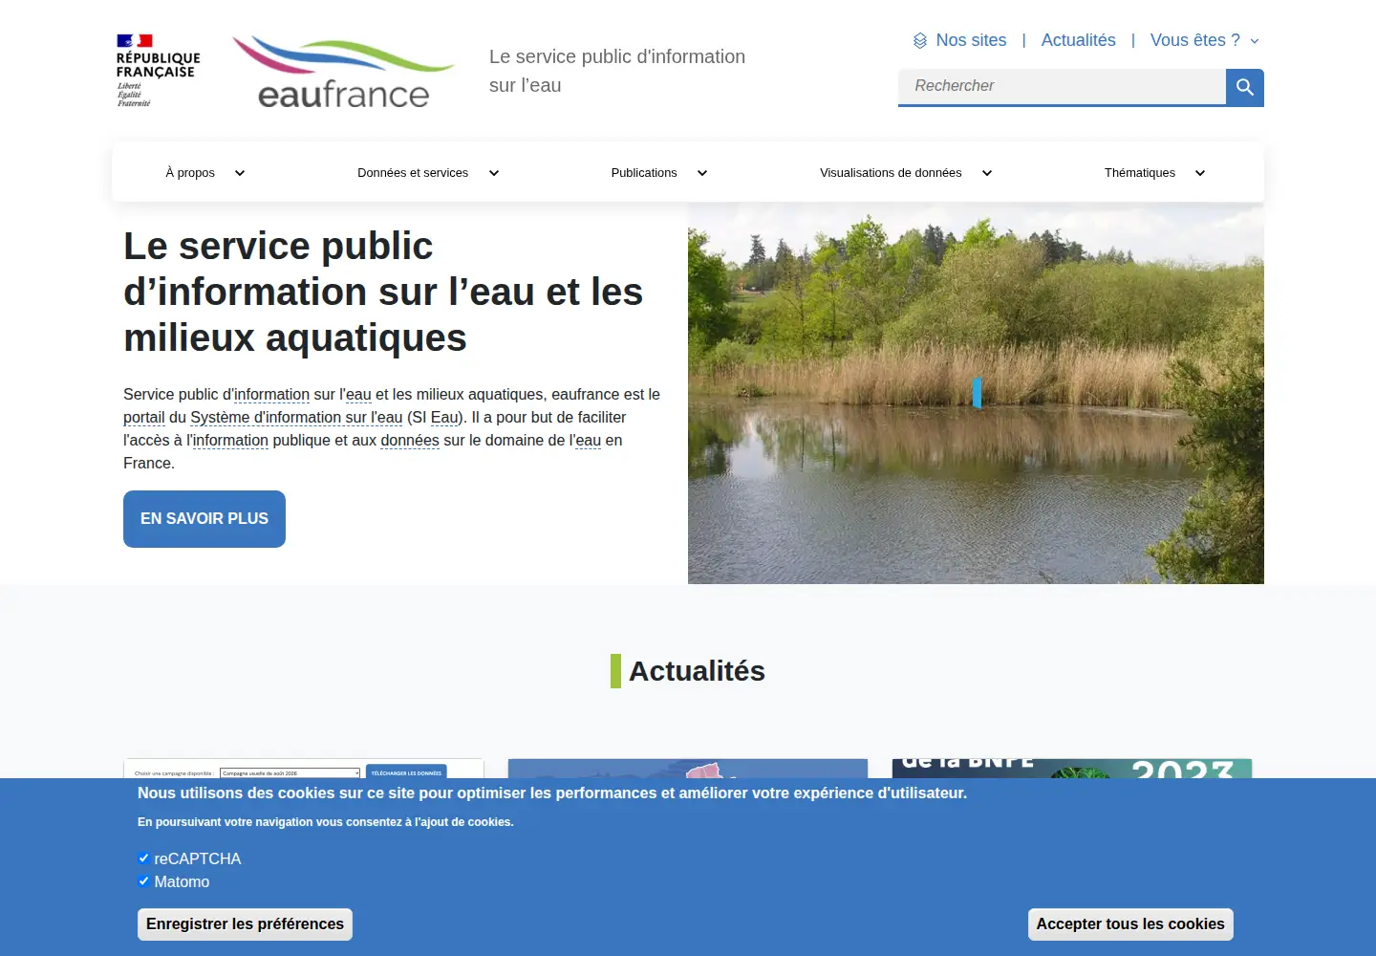This screenshot has width=1376, height=956.
Task: Uncheck the reCAPTCHA cookie checkbox
Action: 143,858
